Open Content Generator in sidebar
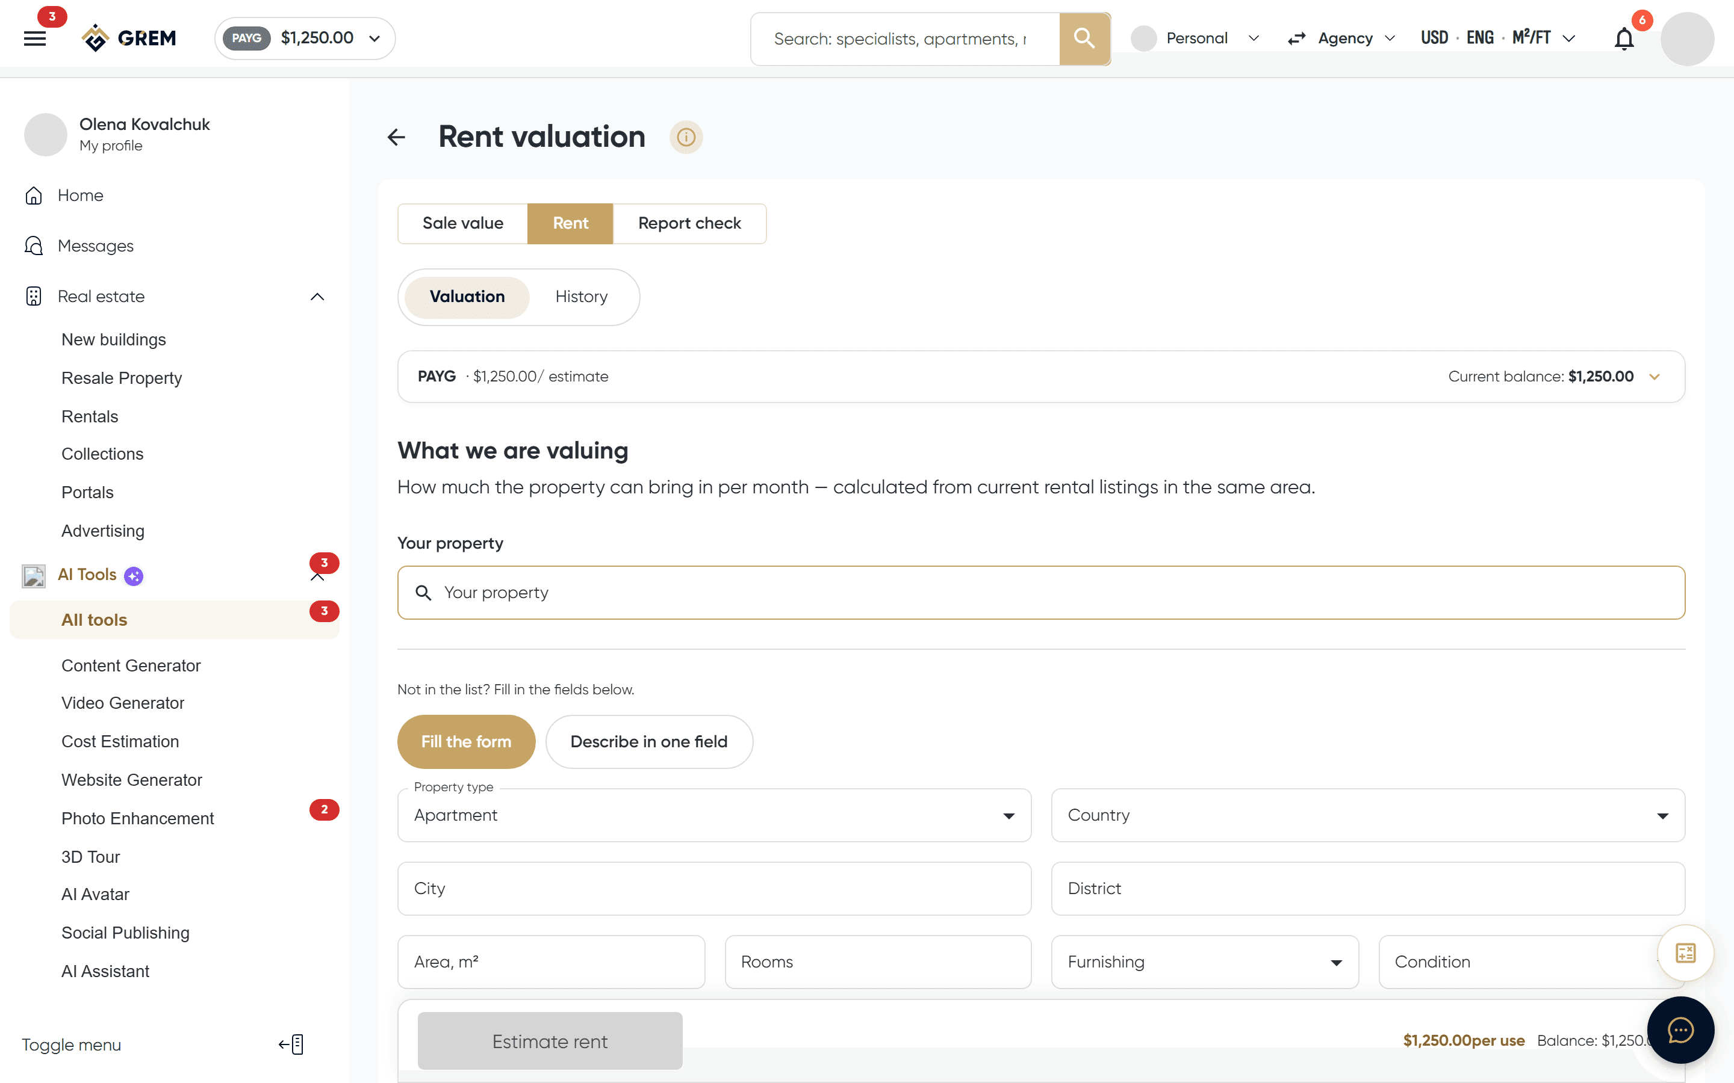The width and height of the screenshot is (1734, 1083). pyautogui.click(x=131, y=665)
